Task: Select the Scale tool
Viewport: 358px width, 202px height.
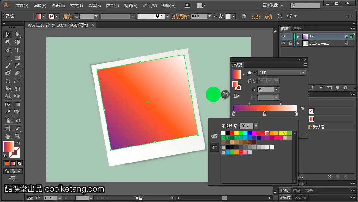Action: click(x=17, y=81)
